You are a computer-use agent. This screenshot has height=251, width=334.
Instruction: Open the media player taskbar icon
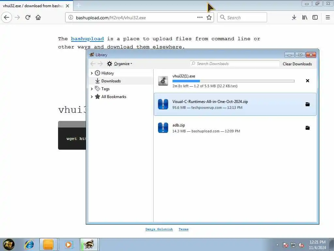pos(68,244)
